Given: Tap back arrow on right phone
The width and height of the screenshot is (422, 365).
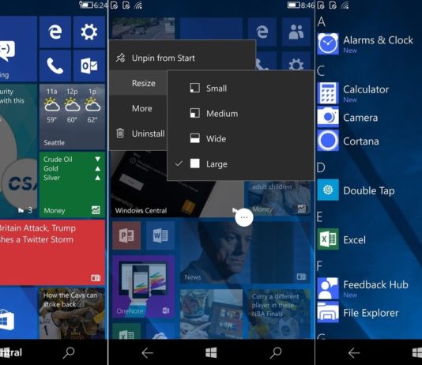Looking at the screenshot, I should [354, 352].
